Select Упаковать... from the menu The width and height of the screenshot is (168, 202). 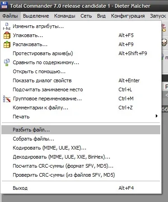coord(81,35)
